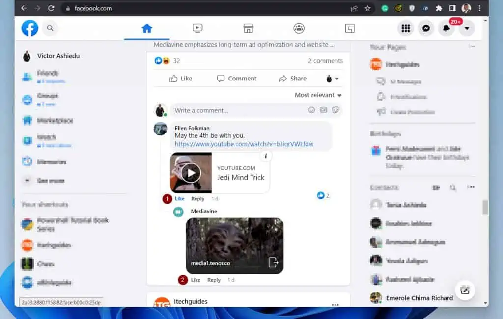Open Contacts options menu
Screen dimensions: 503x319
471,187
